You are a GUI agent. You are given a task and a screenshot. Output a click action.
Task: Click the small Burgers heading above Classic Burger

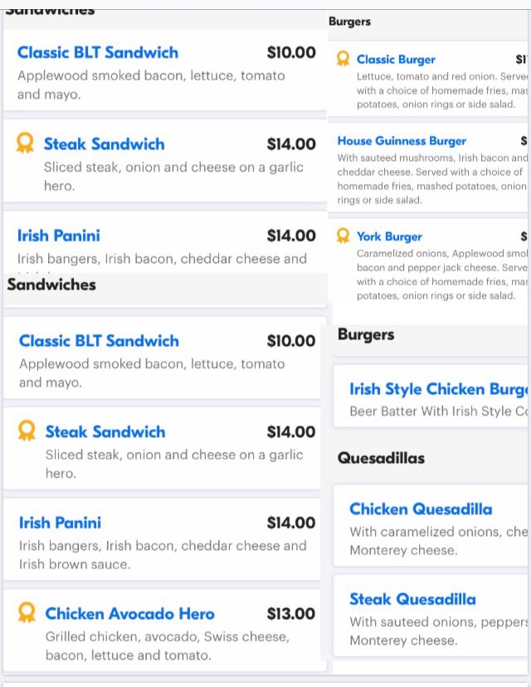349,22
